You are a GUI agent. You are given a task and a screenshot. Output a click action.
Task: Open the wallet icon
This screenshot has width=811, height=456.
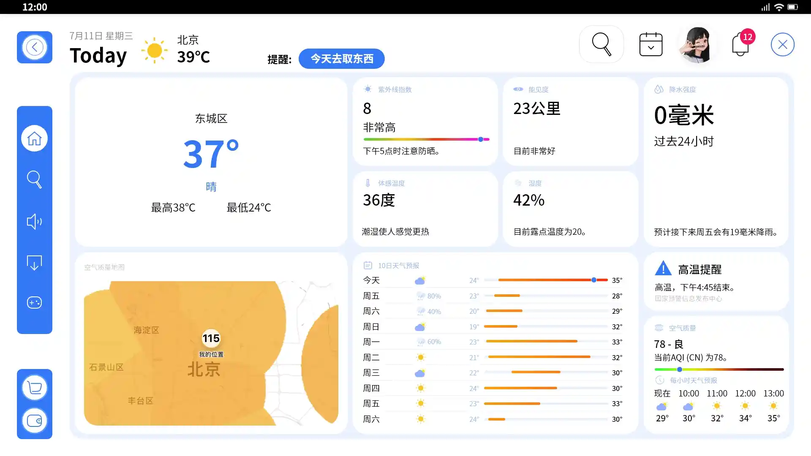coord(35,421)
